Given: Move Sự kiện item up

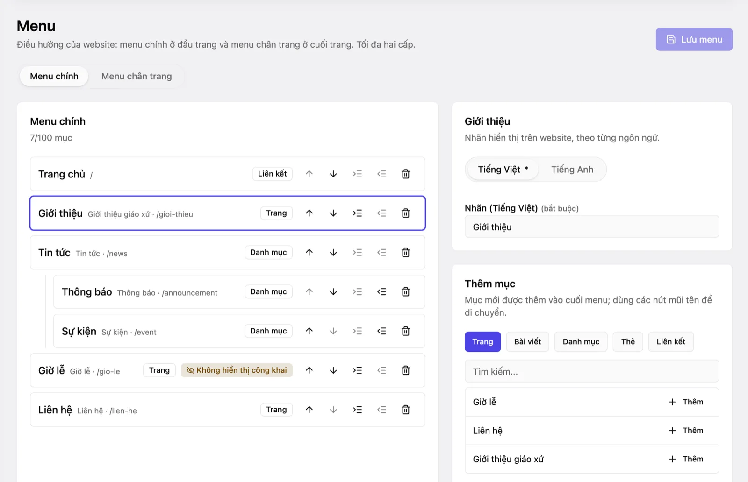Looking at the screenshot, I should coord(309,331).
